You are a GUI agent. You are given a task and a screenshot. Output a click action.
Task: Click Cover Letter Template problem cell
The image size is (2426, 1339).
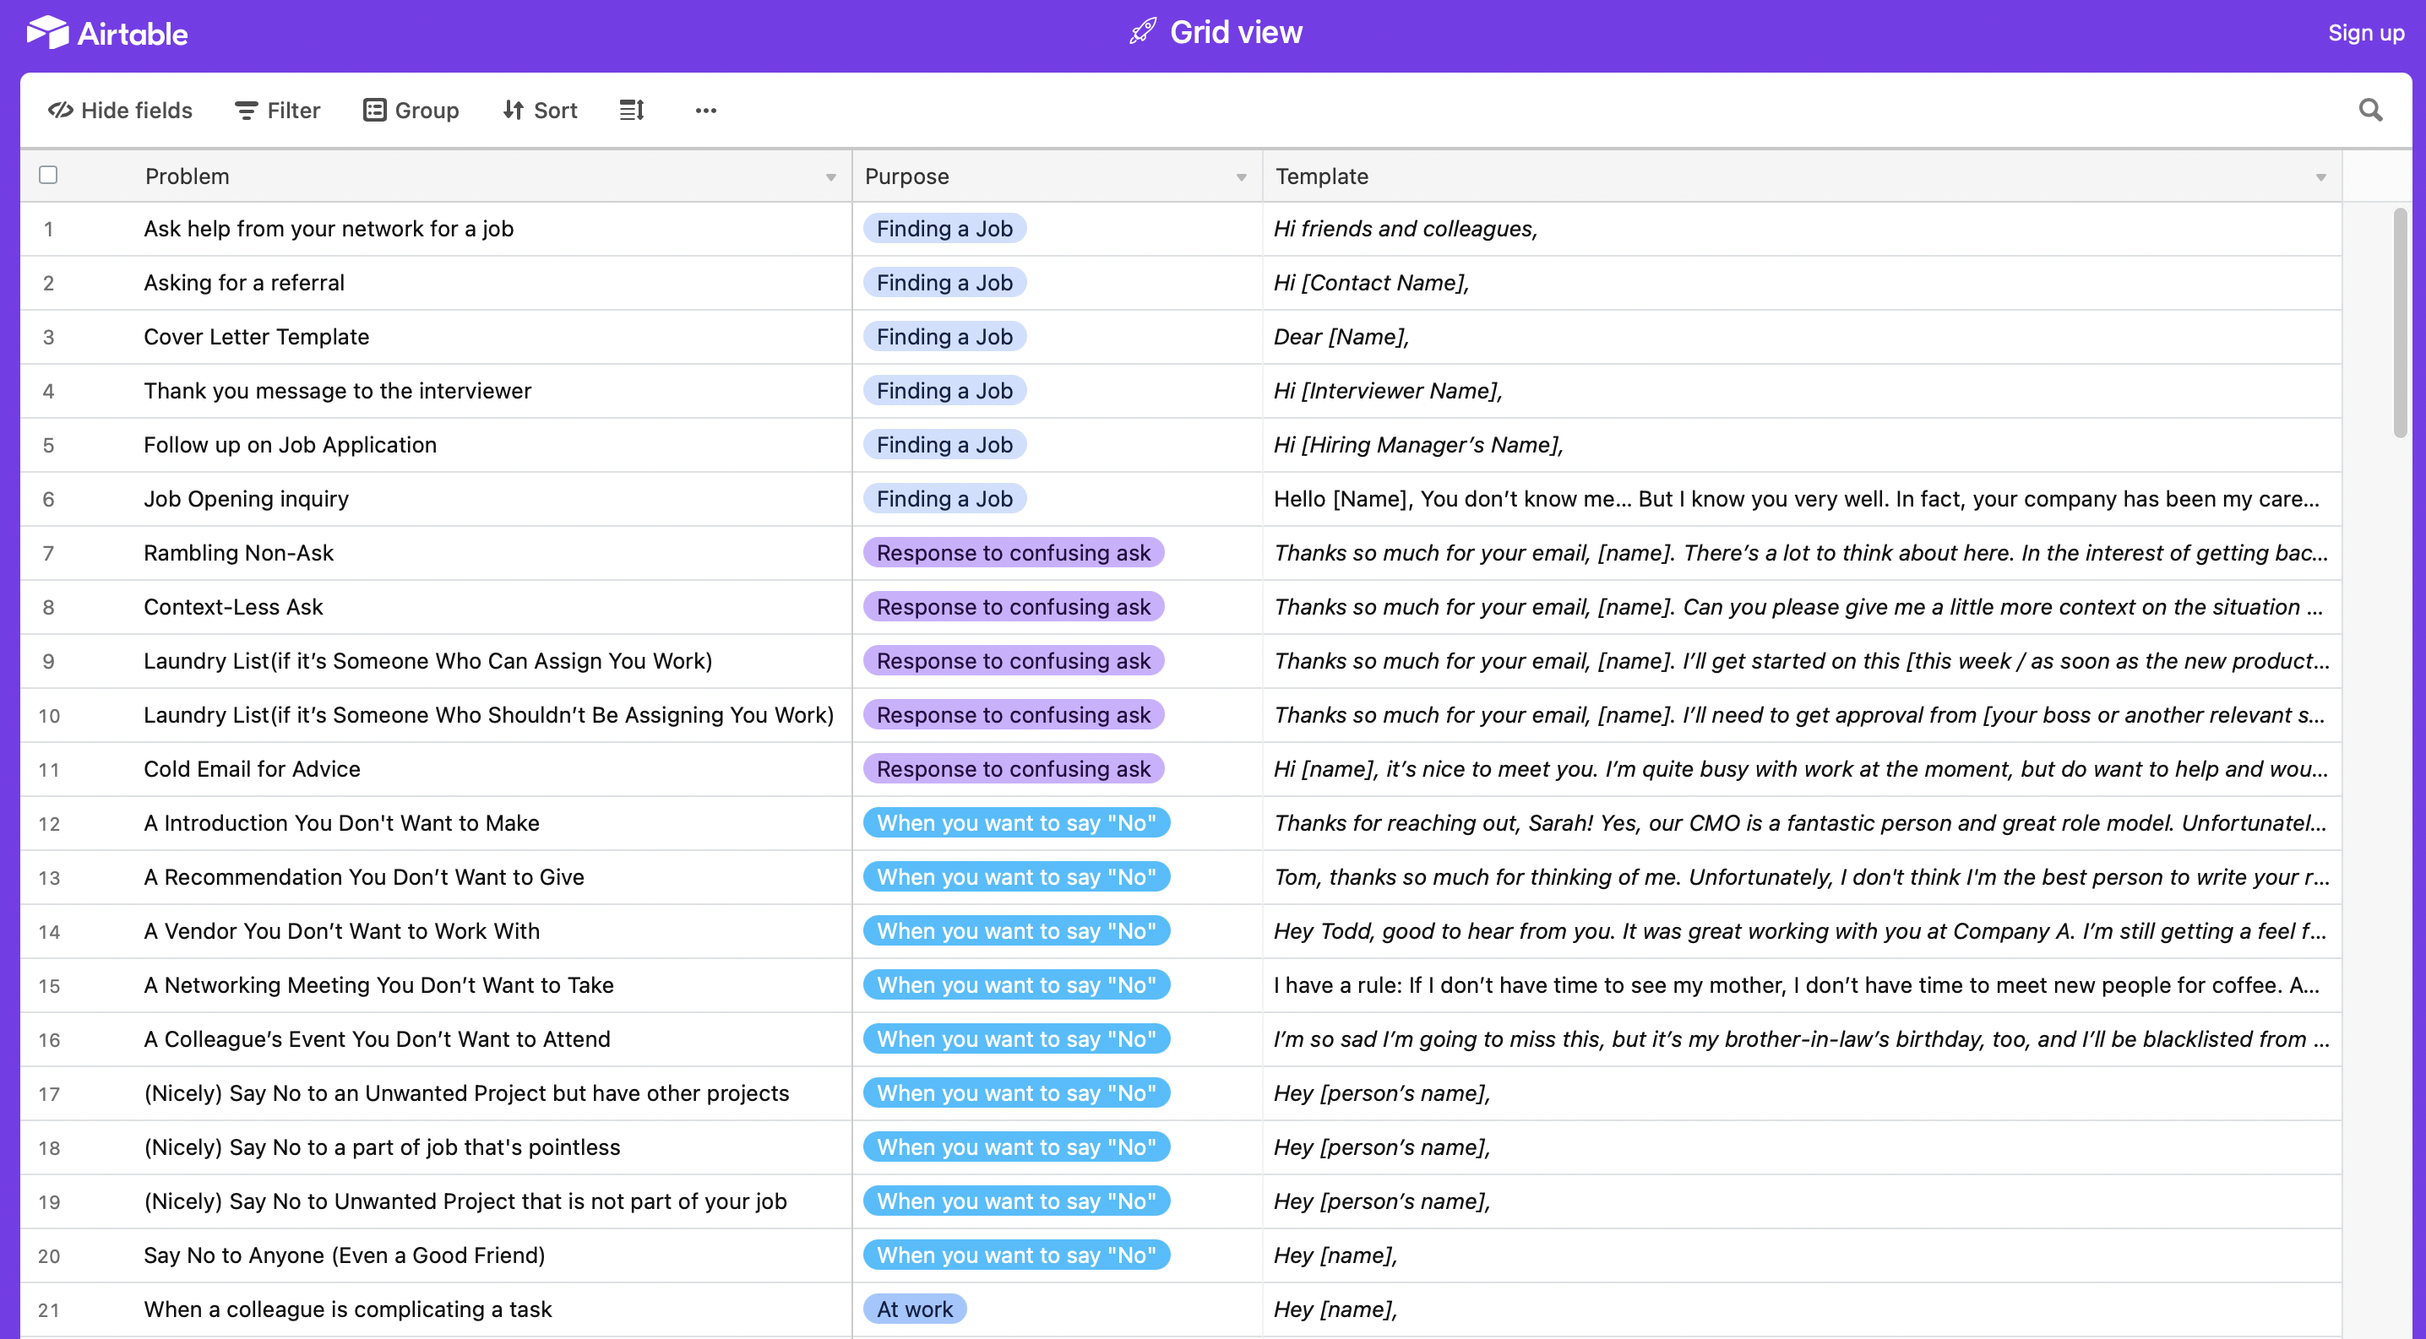pos(256,337)
